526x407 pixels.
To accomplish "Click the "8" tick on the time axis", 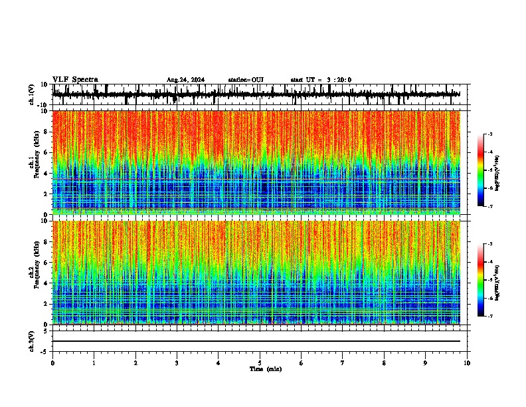I will click(x=384, y=363).
